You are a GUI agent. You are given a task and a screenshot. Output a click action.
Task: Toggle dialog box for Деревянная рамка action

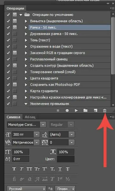(15, 34)
